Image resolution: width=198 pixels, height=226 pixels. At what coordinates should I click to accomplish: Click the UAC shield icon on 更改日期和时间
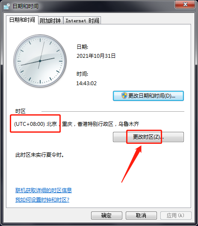pyautogui.click(x=124, y=95)
